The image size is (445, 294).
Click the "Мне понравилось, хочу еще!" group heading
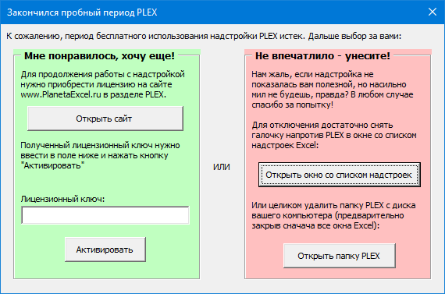[x=99, y=56]
